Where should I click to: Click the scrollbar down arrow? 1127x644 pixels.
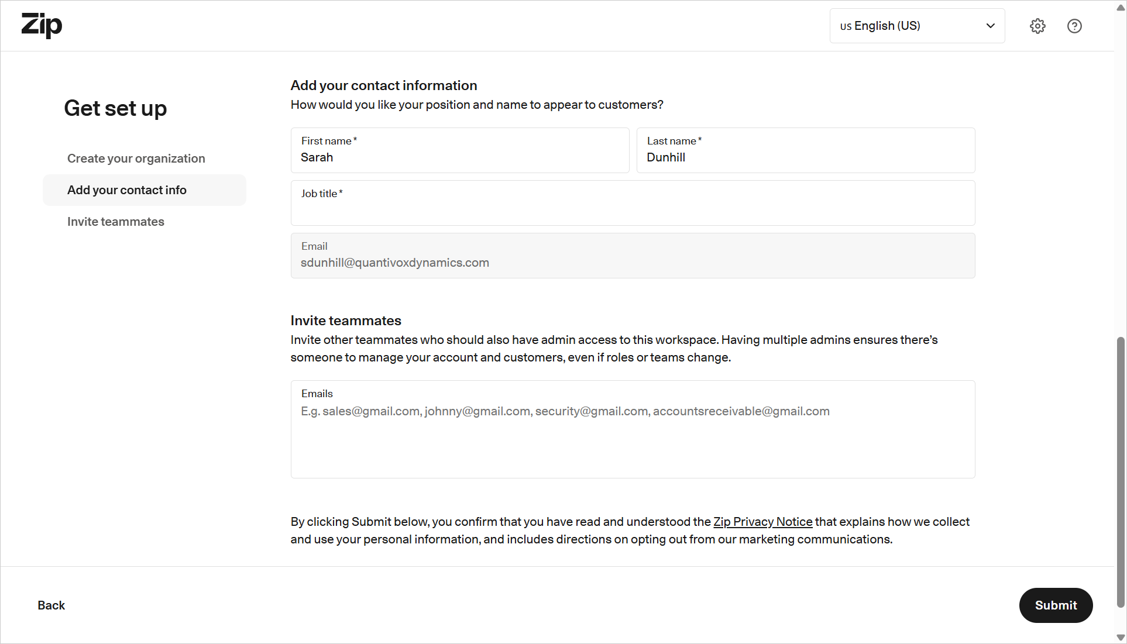(1121, 638)
